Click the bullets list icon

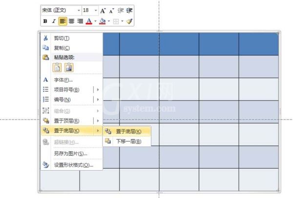coord(45,90)
